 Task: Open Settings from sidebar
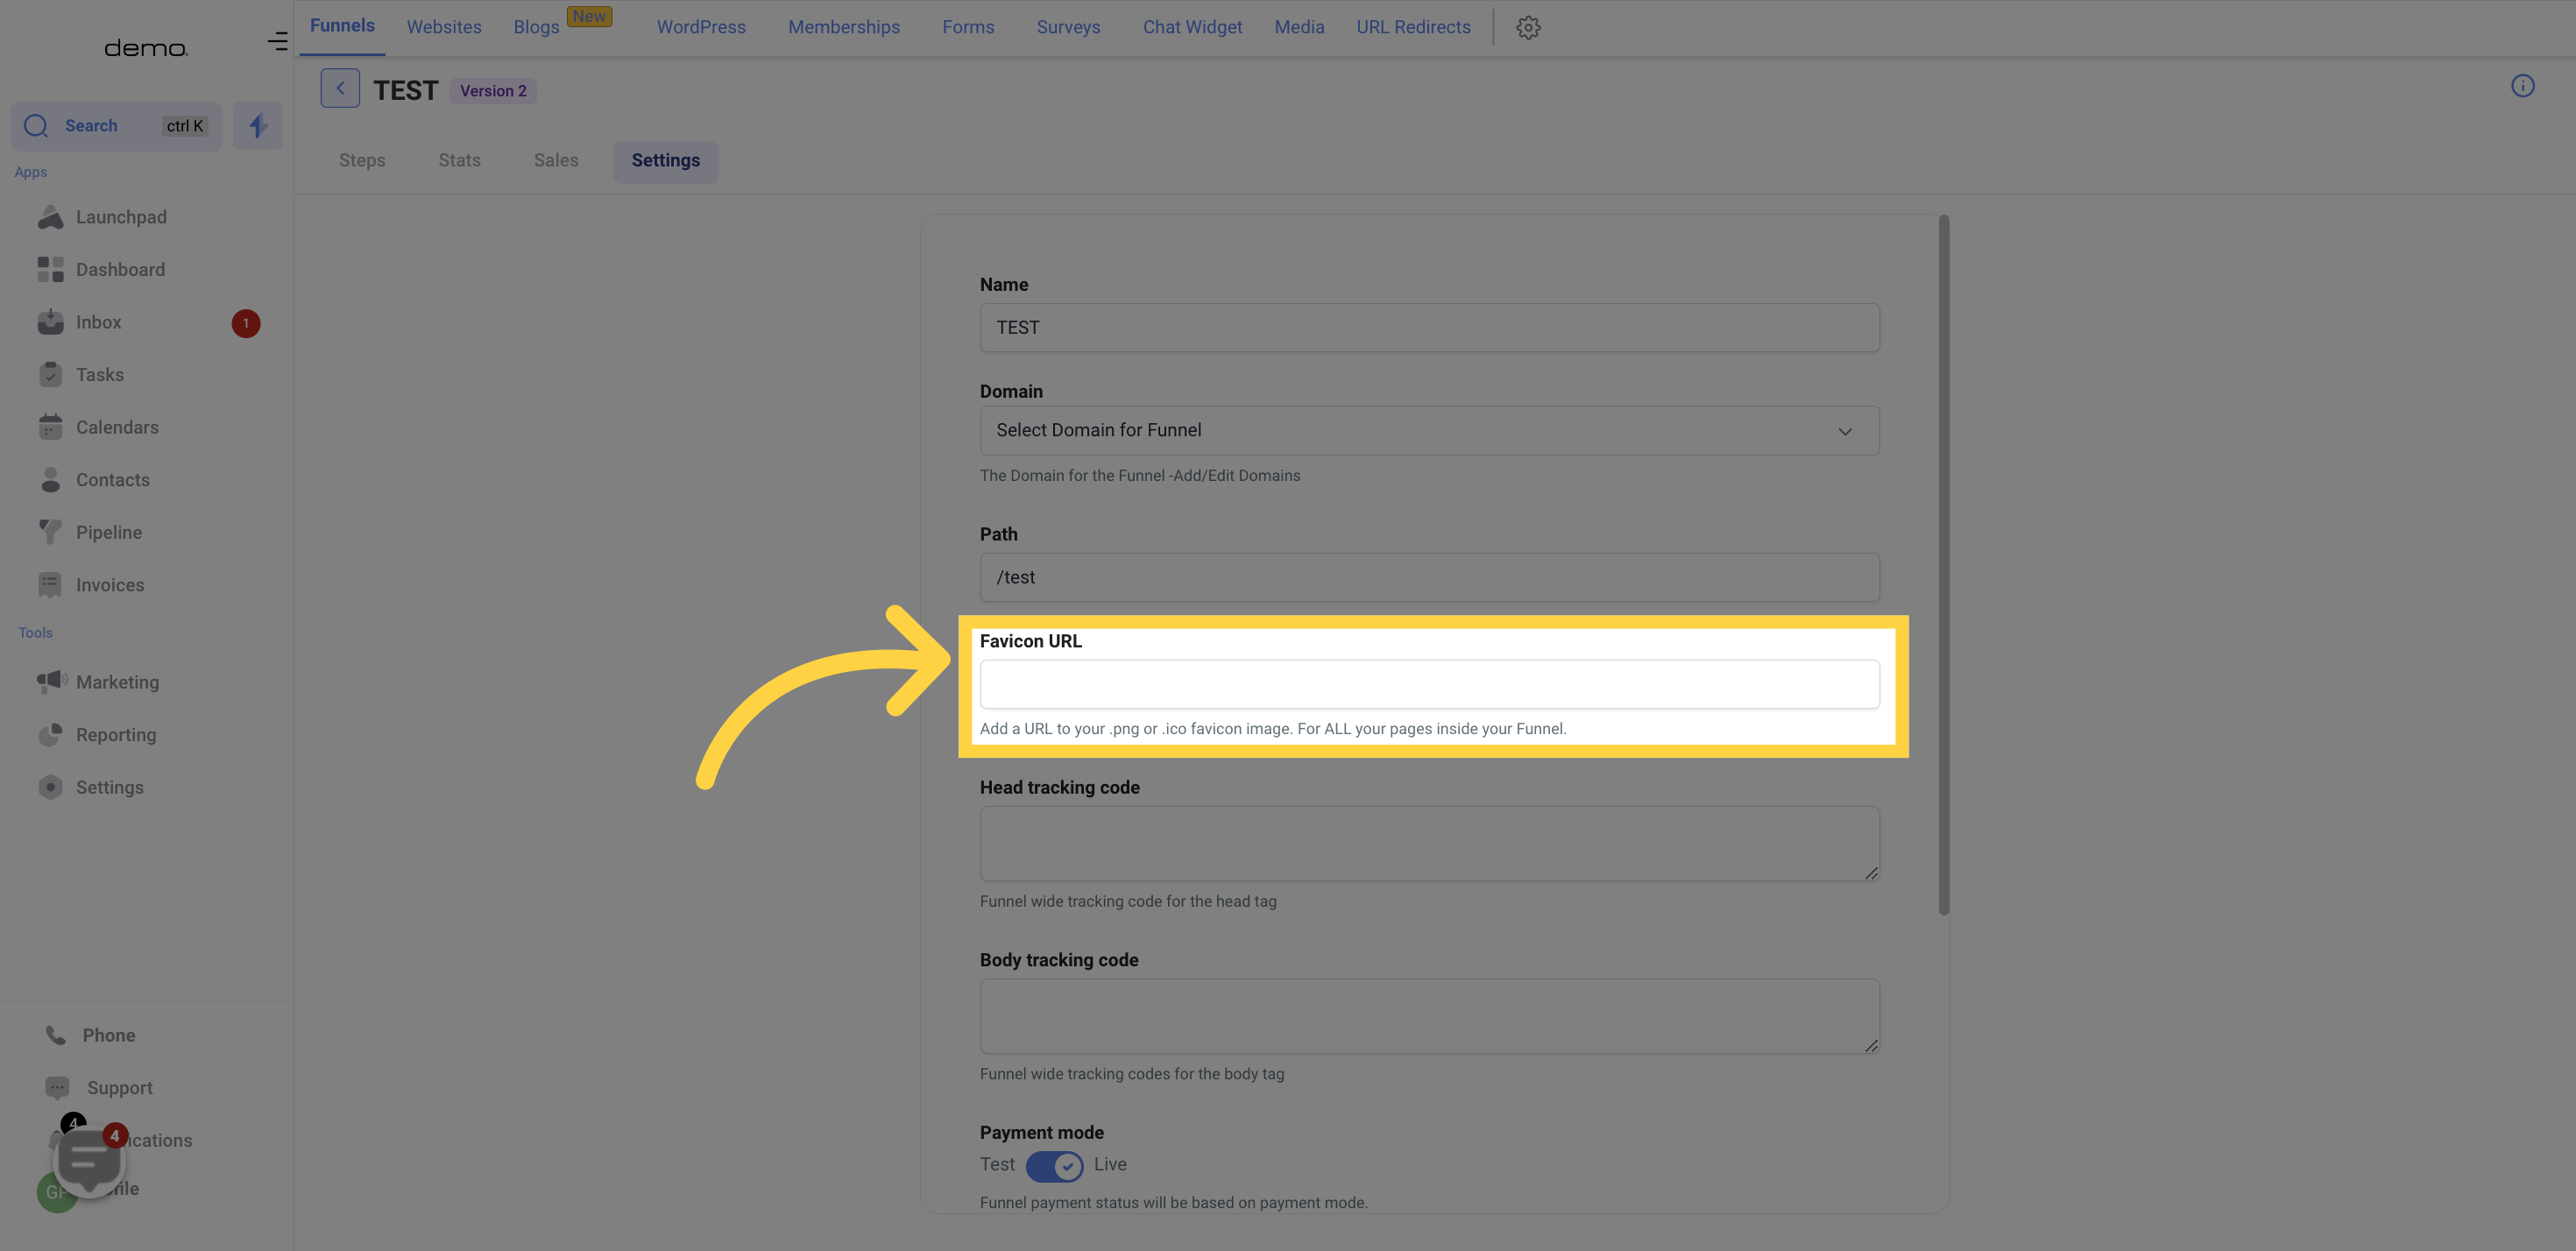[109, 787]
